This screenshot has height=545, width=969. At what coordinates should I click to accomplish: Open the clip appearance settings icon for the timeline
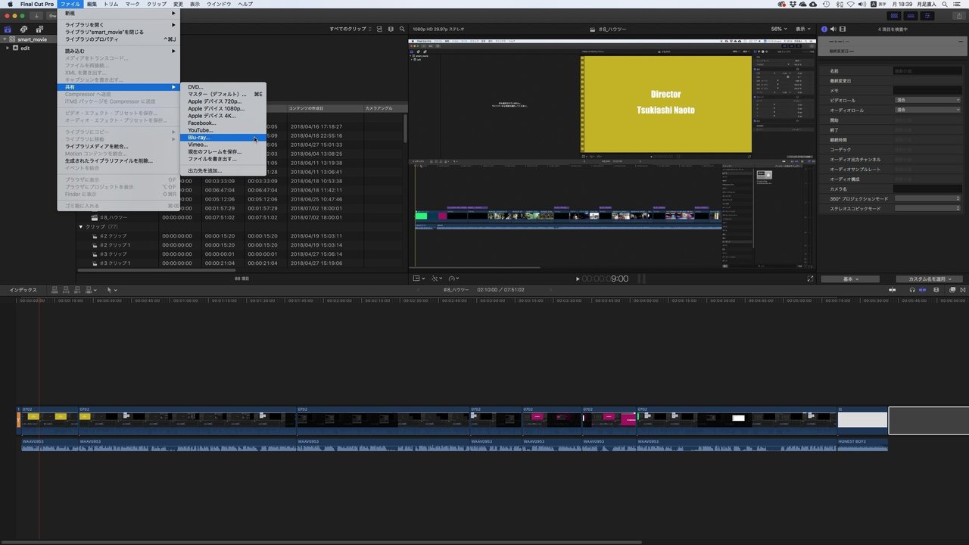[952, 290]
